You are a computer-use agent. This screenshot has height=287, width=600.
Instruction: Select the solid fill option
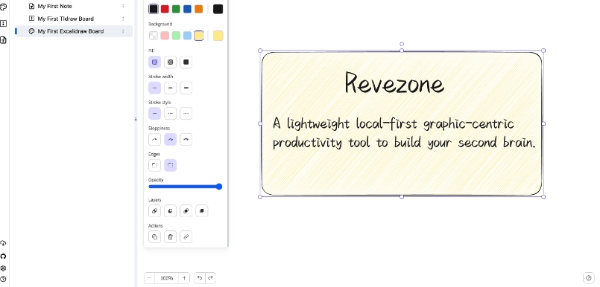point(186,62)
